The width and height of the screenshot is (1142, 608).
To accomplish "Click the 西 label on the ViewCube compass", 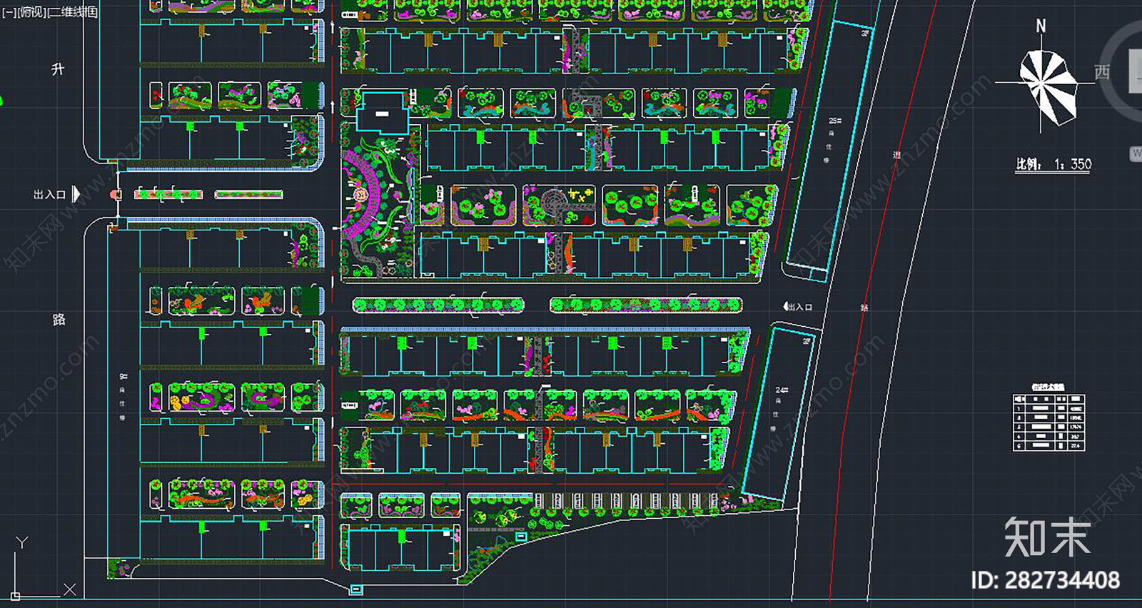I will [1102, 72].
